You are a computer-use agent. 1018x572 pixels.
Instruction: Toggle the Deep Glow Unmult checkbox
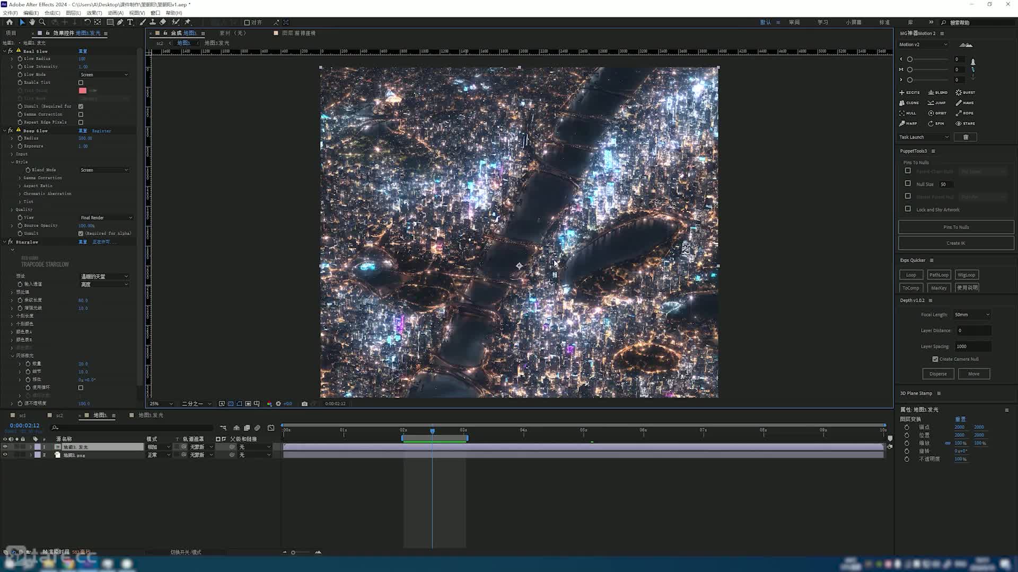(x=81, y=234)
